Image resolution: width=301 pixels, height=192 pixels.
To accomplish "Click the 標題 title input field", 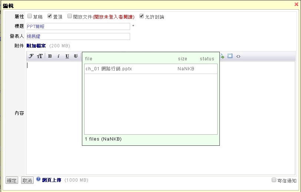I will coord(78,26).
